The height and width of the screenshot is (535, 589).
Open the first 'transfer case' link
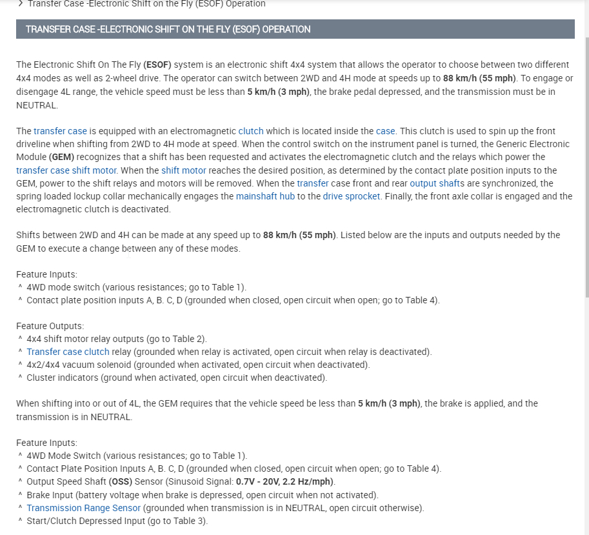click(60, 131)
